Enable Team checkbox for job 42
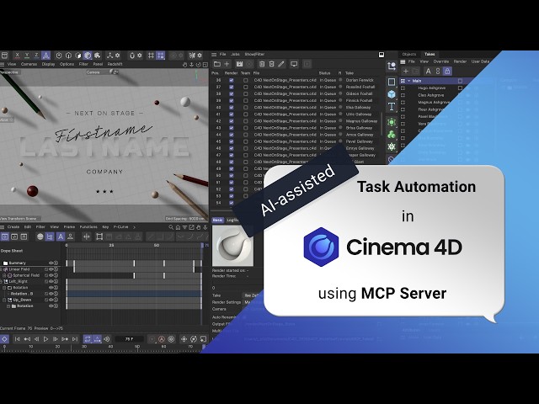This screenshot has width=539, height=404. [245, 121]
